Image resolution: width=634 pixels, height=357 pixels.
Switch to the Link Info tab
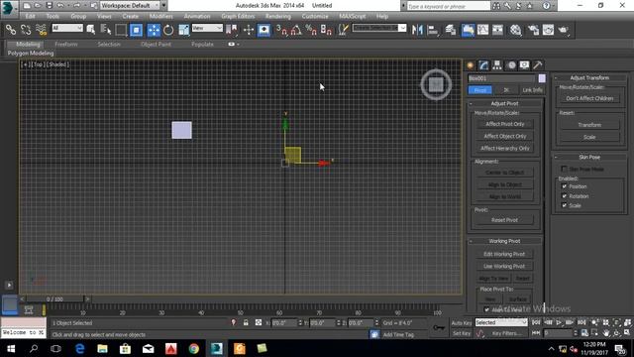pos(532,90)
